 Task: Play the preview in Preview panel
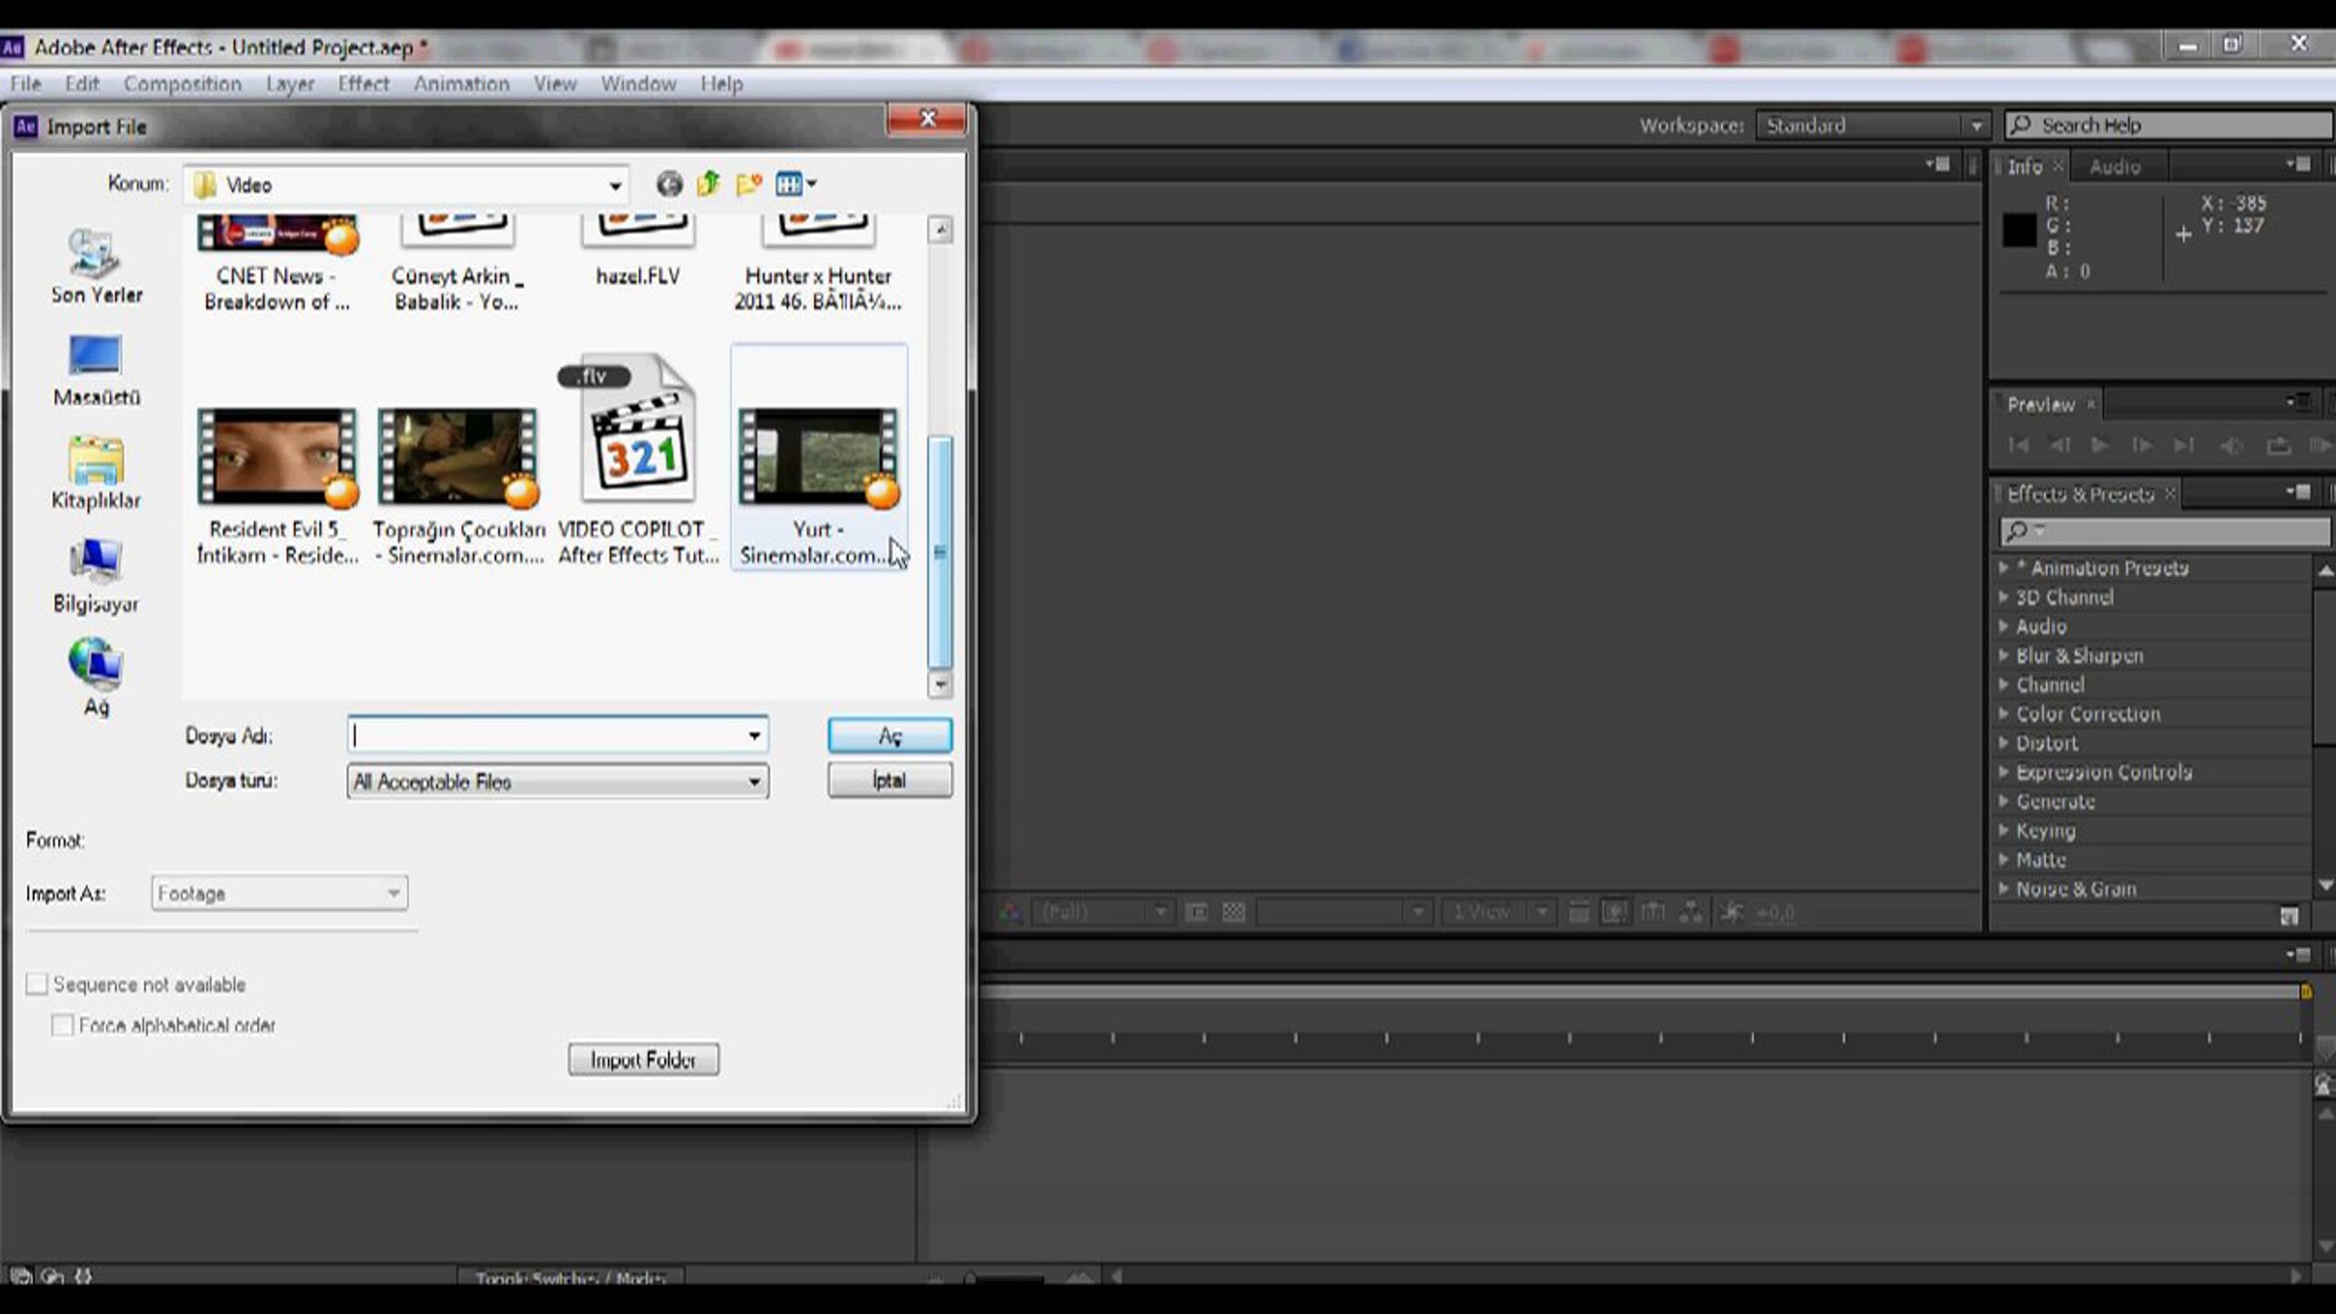2099,445
